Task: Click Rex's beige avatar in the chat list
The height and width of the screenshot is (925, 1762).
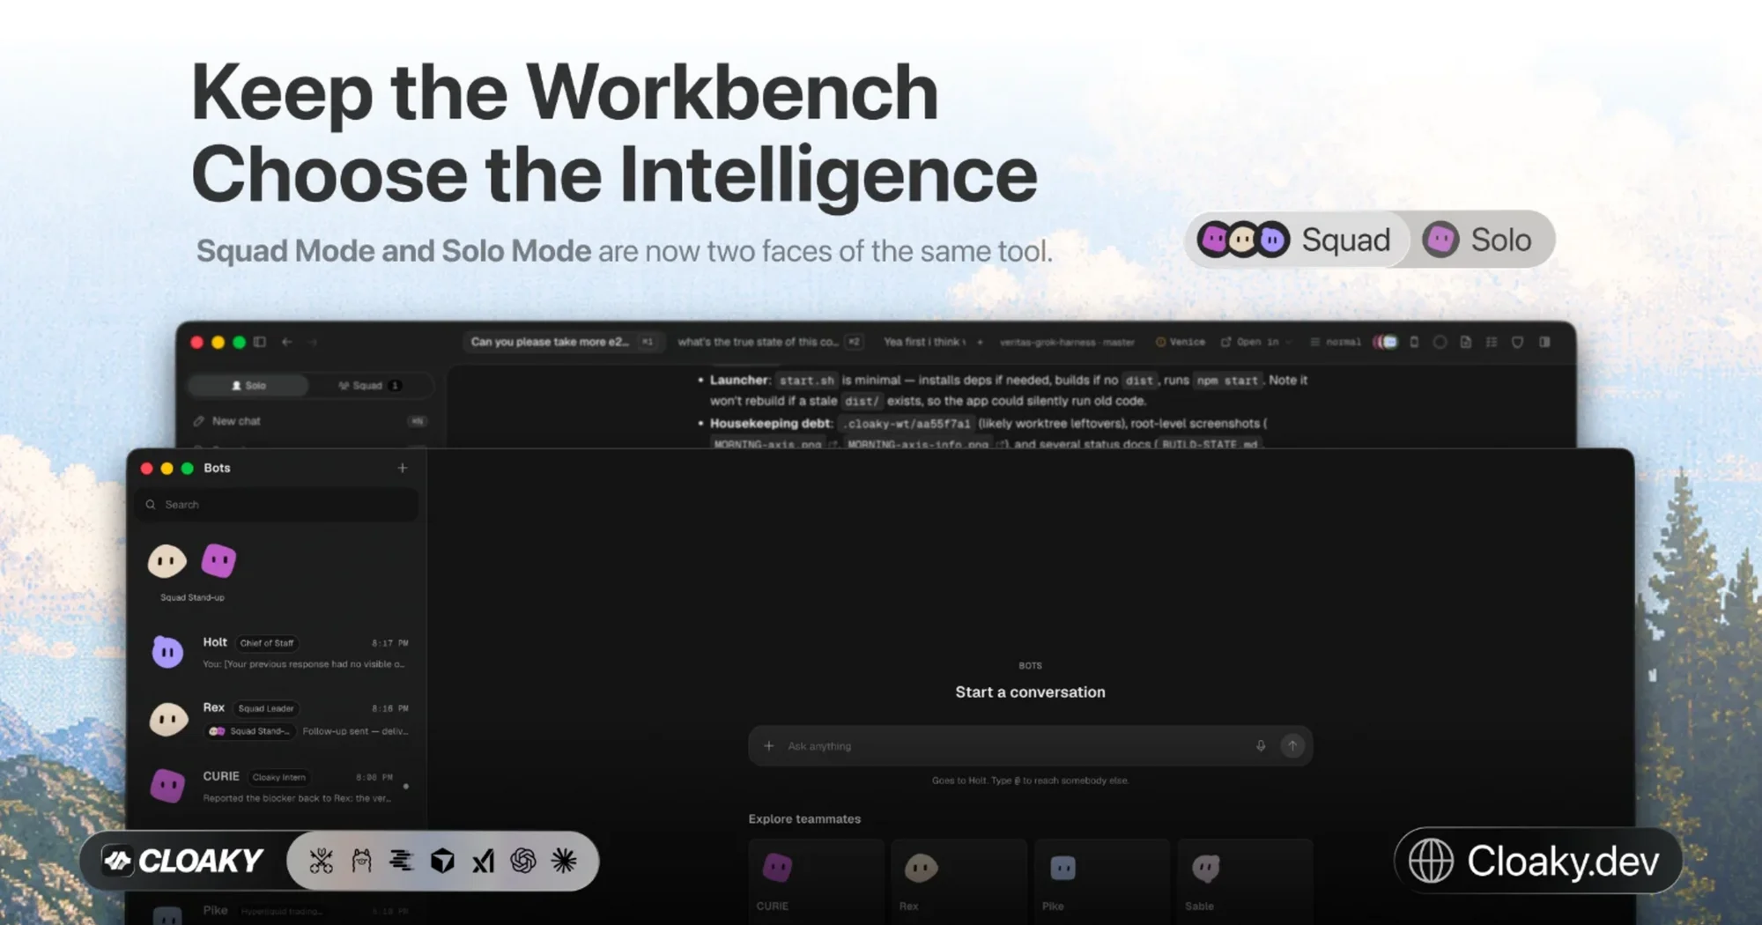Action: coord(167,720)
